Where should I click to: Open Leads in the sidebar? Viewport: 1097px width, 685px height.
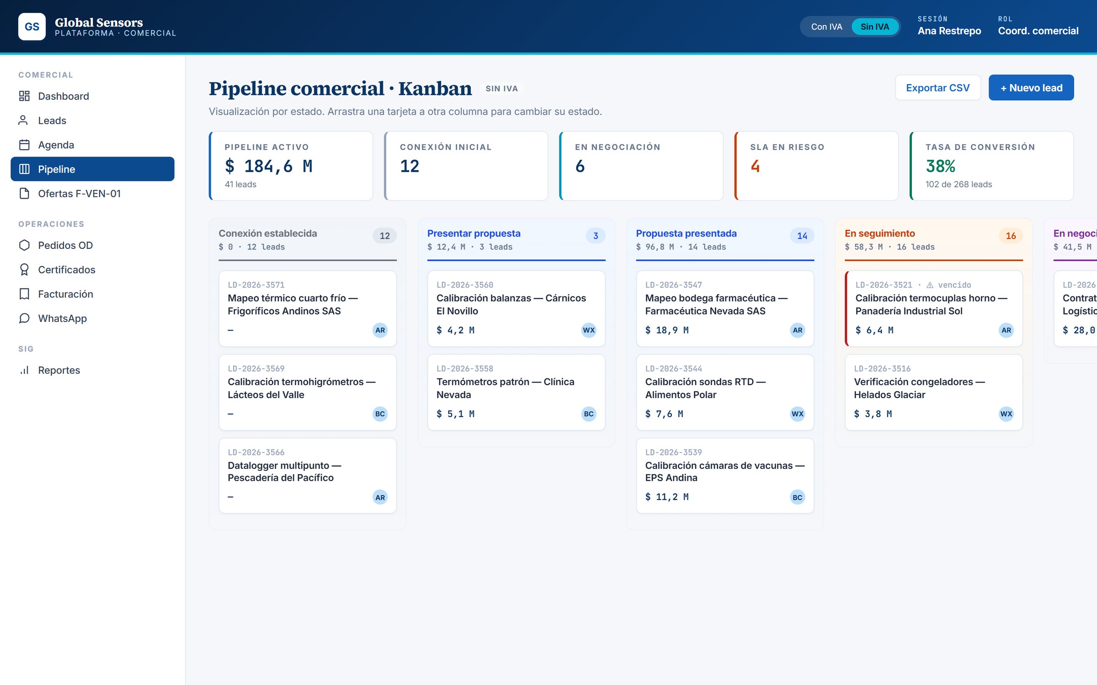pyautogui.click(x=92, y=120)
